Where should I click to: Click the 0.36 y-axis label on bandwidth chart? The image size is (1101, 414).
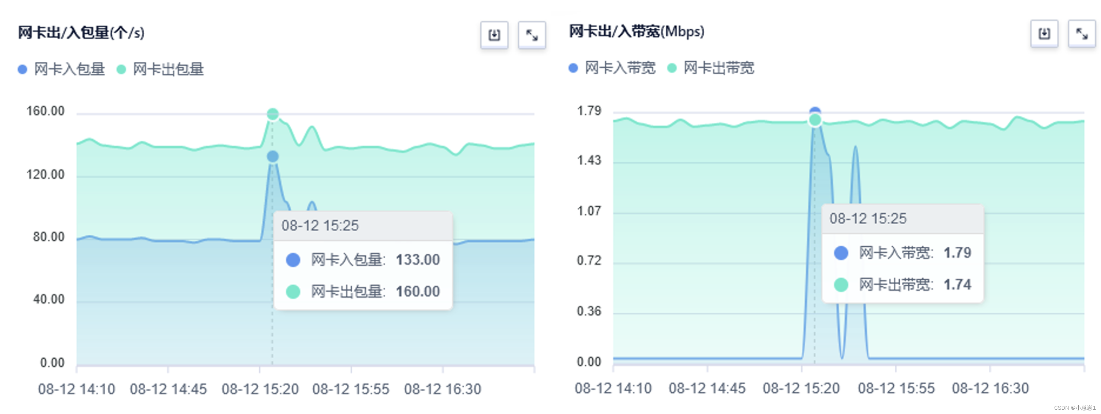coord(589,311)
